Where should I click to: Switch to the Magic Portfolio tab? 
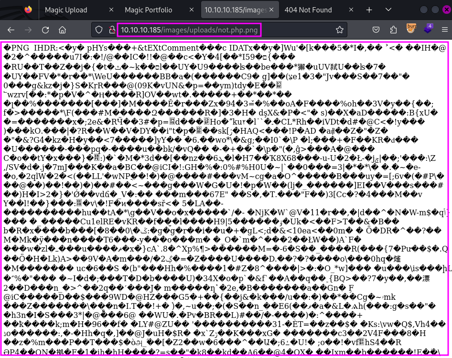(158, 10)
